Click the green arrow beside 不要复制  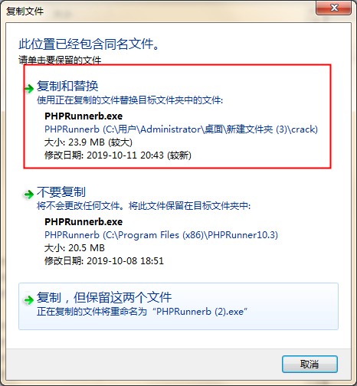pos(28,195)
